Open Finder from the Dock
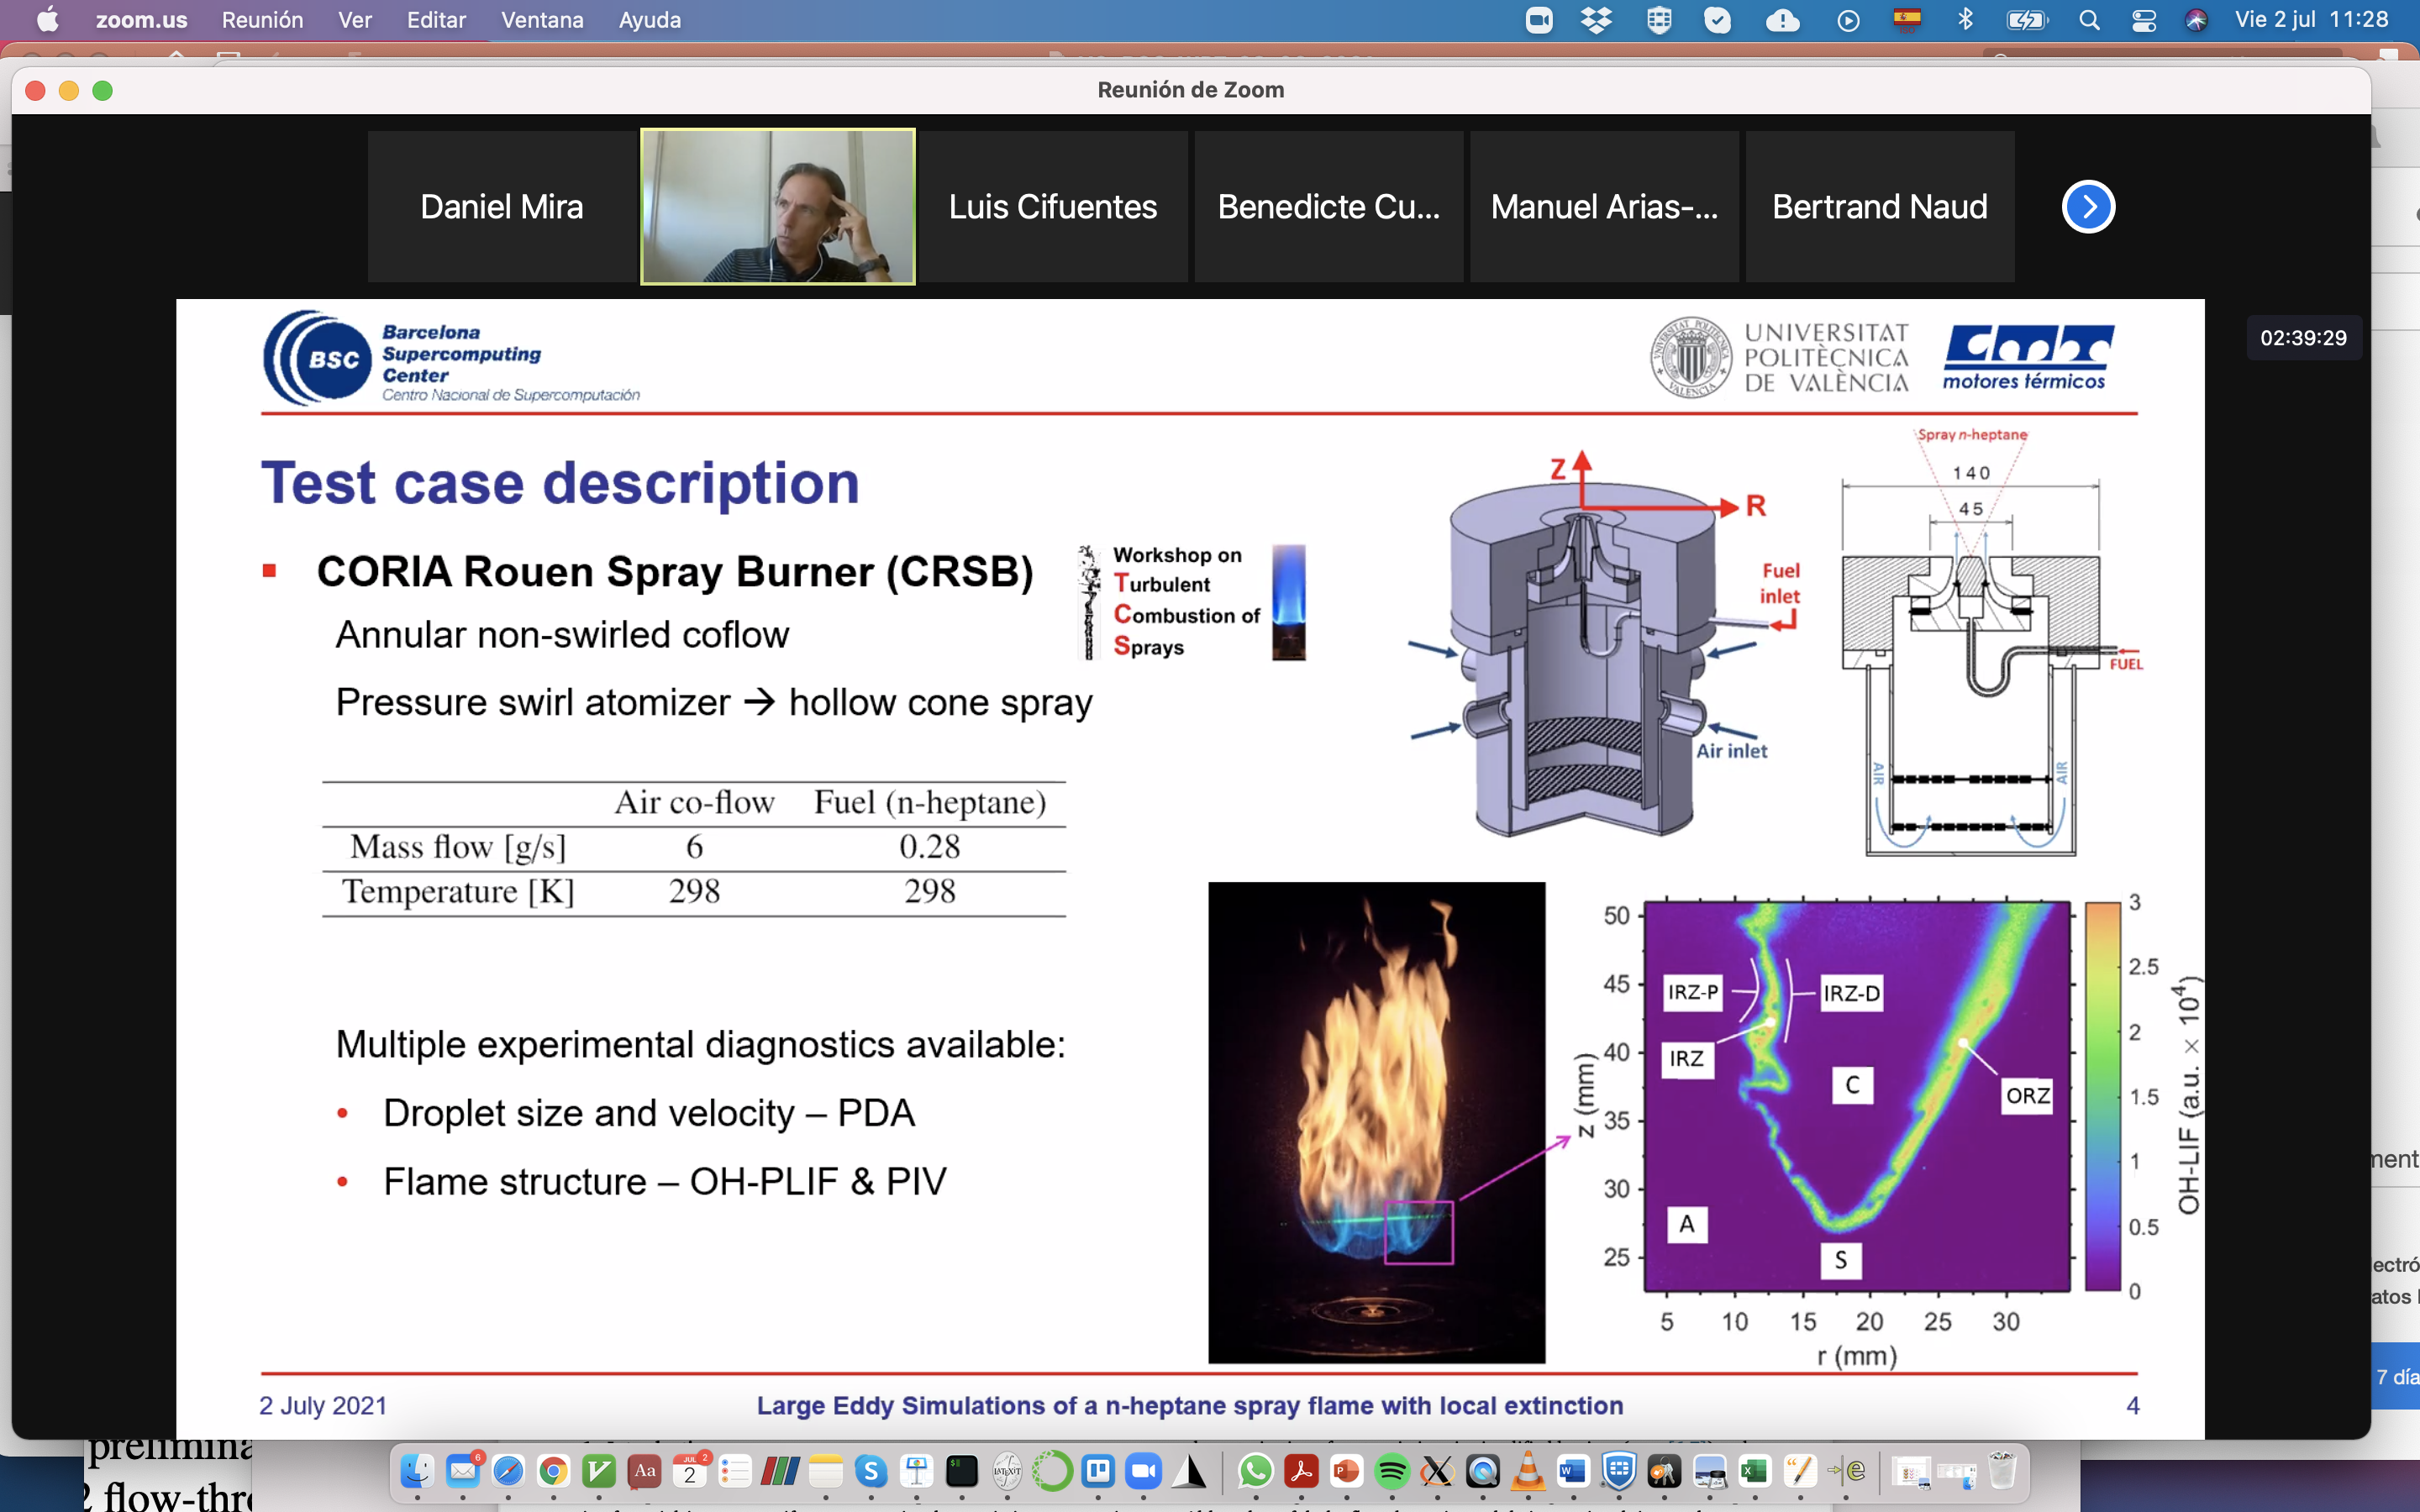Image resolution: width=2420 pixels, height=1512 pixels. pos(417,1471)
